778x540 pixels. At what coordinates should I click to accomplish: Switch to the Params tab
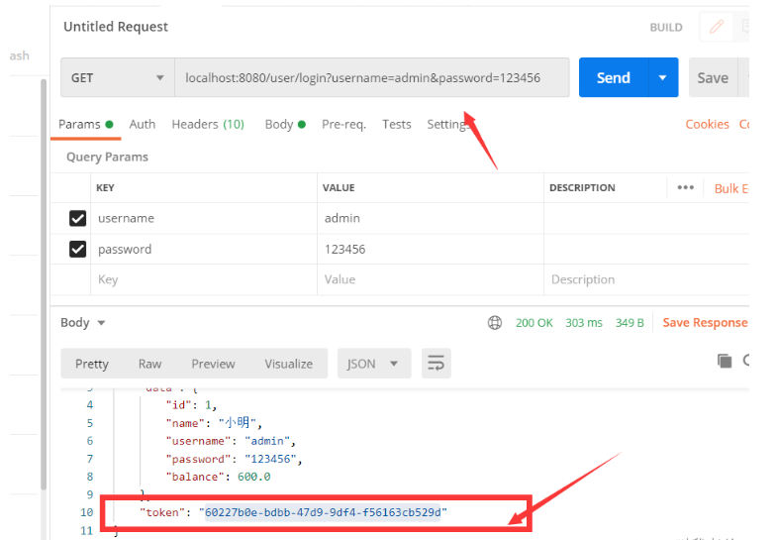tap(85, 124)
